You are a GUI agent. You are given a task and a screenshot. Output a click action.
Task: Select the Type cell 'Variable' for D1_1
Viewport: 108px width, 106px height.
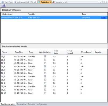coord(32,56)
